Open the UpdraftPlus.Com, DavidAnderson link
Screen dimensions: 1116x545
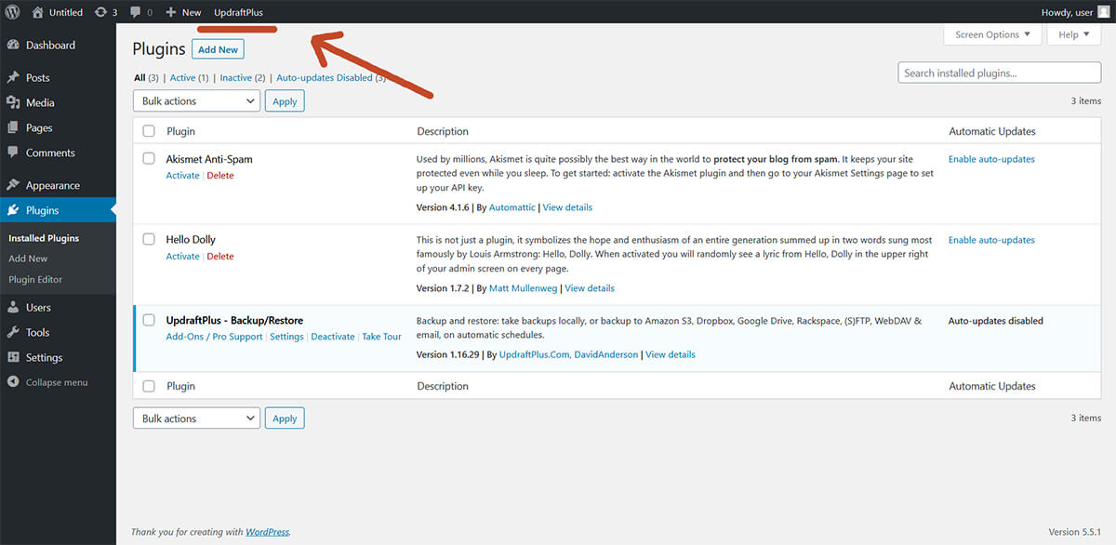point(569,354)
